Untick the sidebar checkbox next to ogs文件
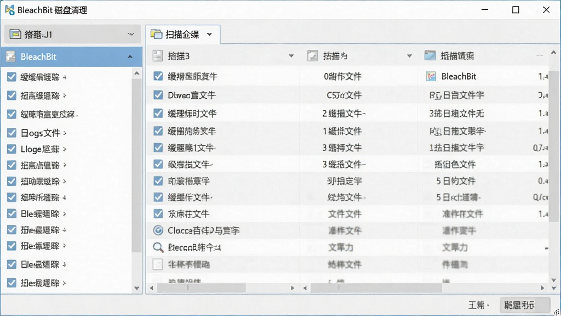The width and height of the screenshot is (561, 316). [x=12, y=133]
